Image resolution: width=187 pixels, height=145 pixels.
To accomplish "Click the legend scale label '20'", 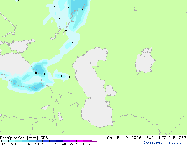I will click(x=50, y=144).
